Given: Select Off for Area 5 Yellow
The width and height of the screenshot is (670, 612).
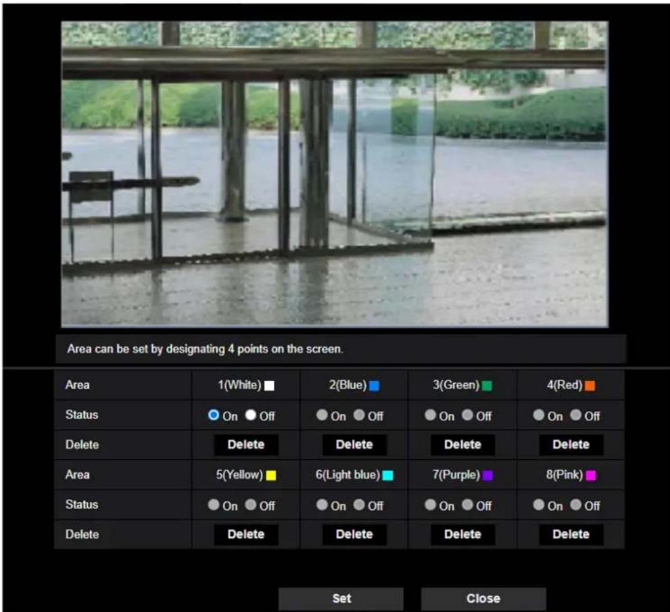Looking at the screenshot, I should click(x=250, y=505).
